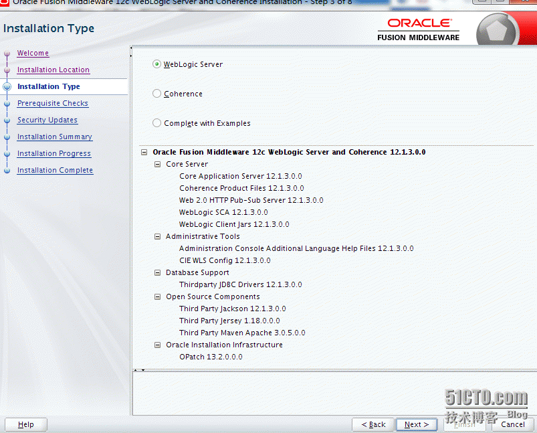Proceed with the Next button
The width and height of the screenshot is (537, 433).
tap(417, 424)
